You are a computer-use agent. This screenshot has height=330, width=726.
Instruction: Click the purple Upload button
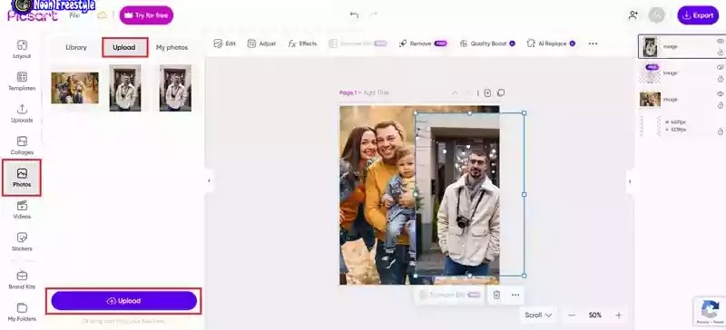pos(124,301)
